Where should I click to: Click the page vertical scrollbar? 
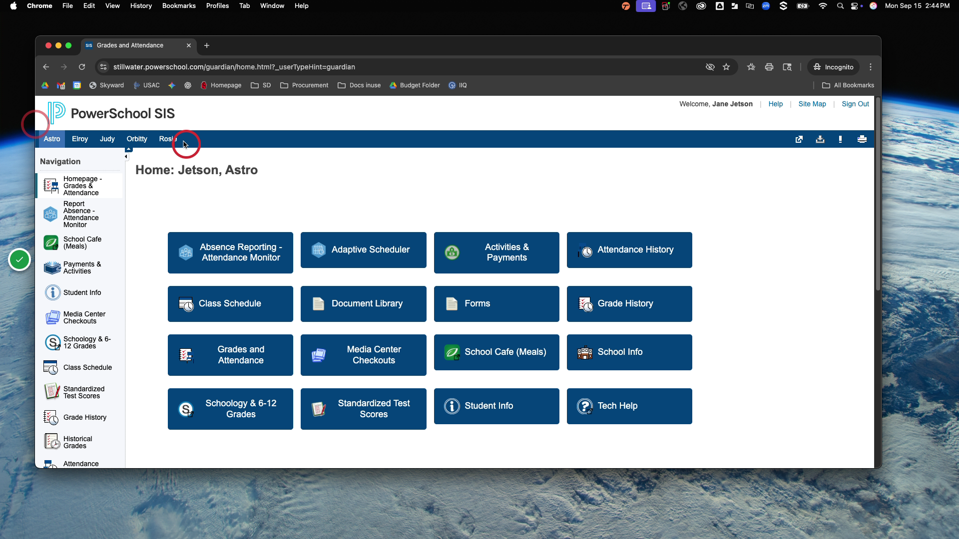878,195
